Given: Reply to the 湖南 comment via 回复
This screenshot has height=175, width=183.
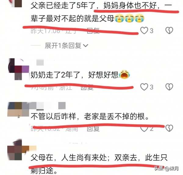Looking at the screenshot, I should [93, 129].
